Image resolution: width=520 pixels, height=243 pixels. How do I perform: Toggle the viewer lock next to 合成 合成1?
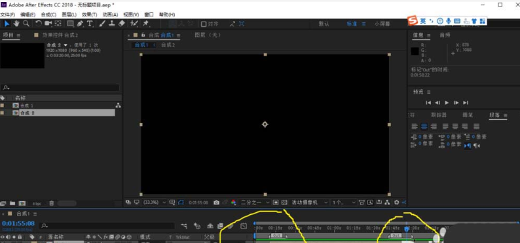point(143,35)
